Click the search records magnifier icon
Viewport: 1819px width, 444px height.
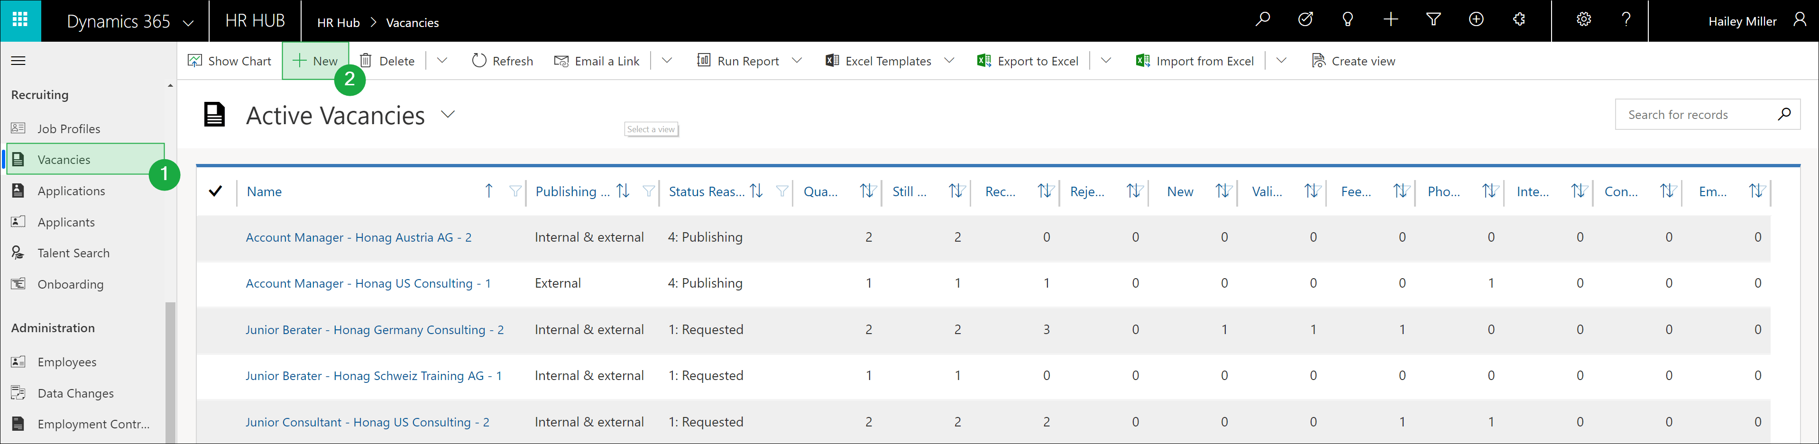point(1784,114)
